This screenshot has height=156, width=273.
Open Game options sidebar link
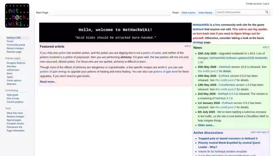pyautogui.click(x=14, y=81)
